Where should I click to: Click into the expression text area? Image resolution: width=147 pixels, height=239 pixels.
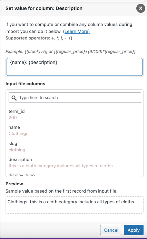[75, 67]
